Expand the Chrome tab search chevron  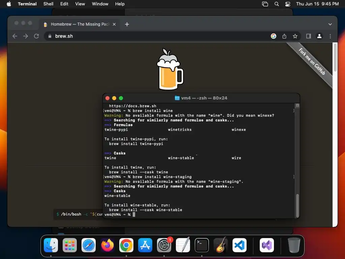pyautogui.click(x=330, y=24)
